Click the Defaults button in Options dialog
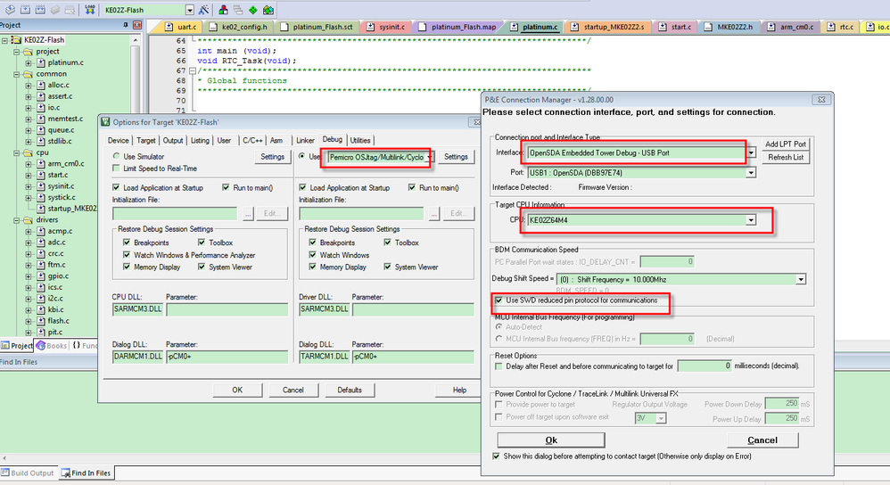Image resolution: width=890 pixels, height=485 pixels. (349, 390)
